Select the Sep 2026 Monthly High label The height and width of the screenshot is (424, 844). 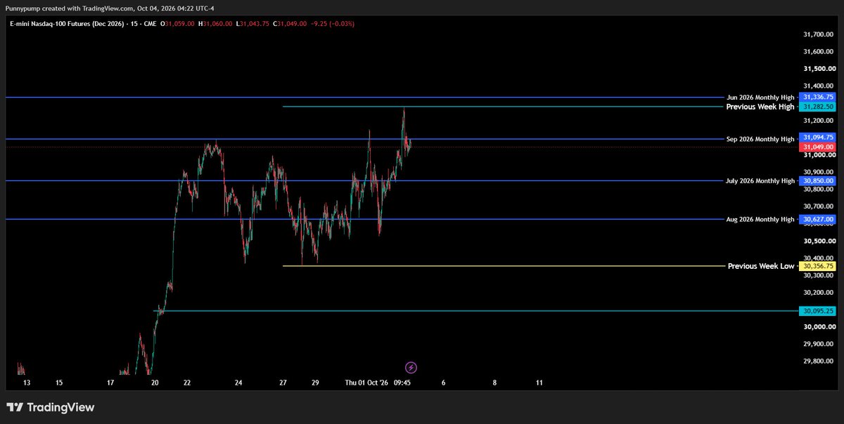coord(760,139)
